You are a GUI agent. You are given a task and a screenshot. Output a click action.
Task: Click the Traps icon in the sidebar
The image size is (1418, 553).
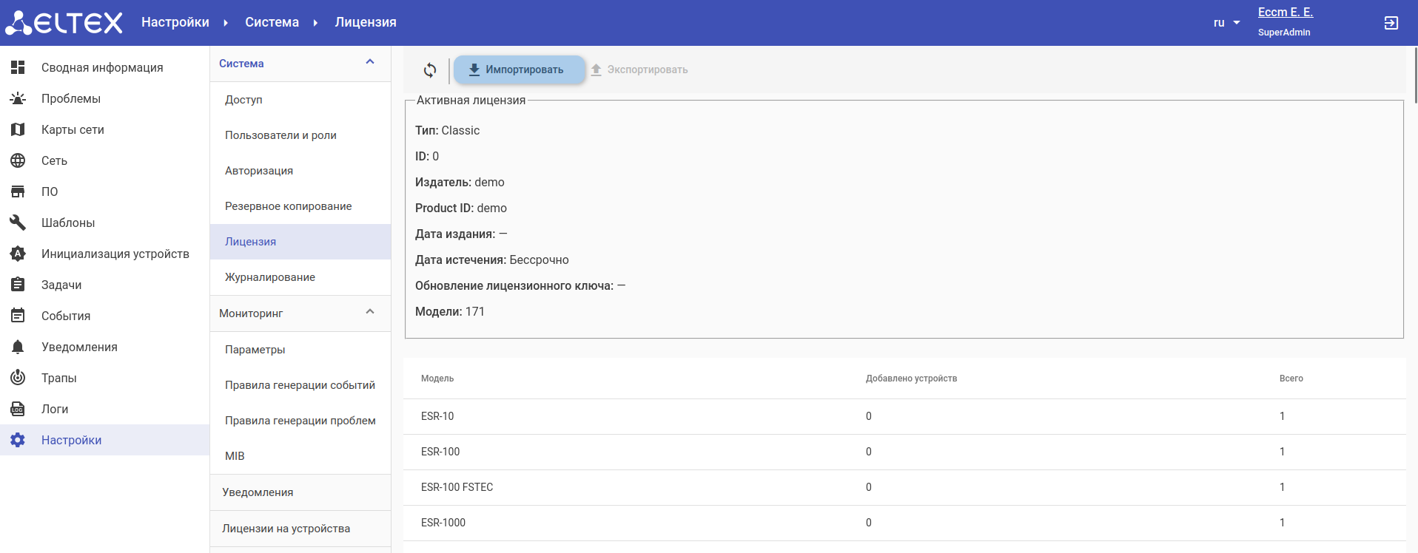[18, 378]
